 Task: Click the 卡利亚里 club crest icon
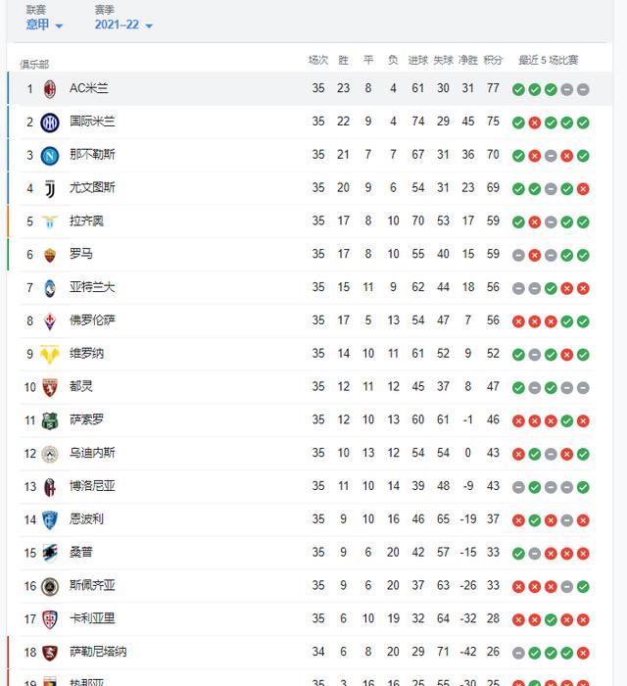(50, 619)
